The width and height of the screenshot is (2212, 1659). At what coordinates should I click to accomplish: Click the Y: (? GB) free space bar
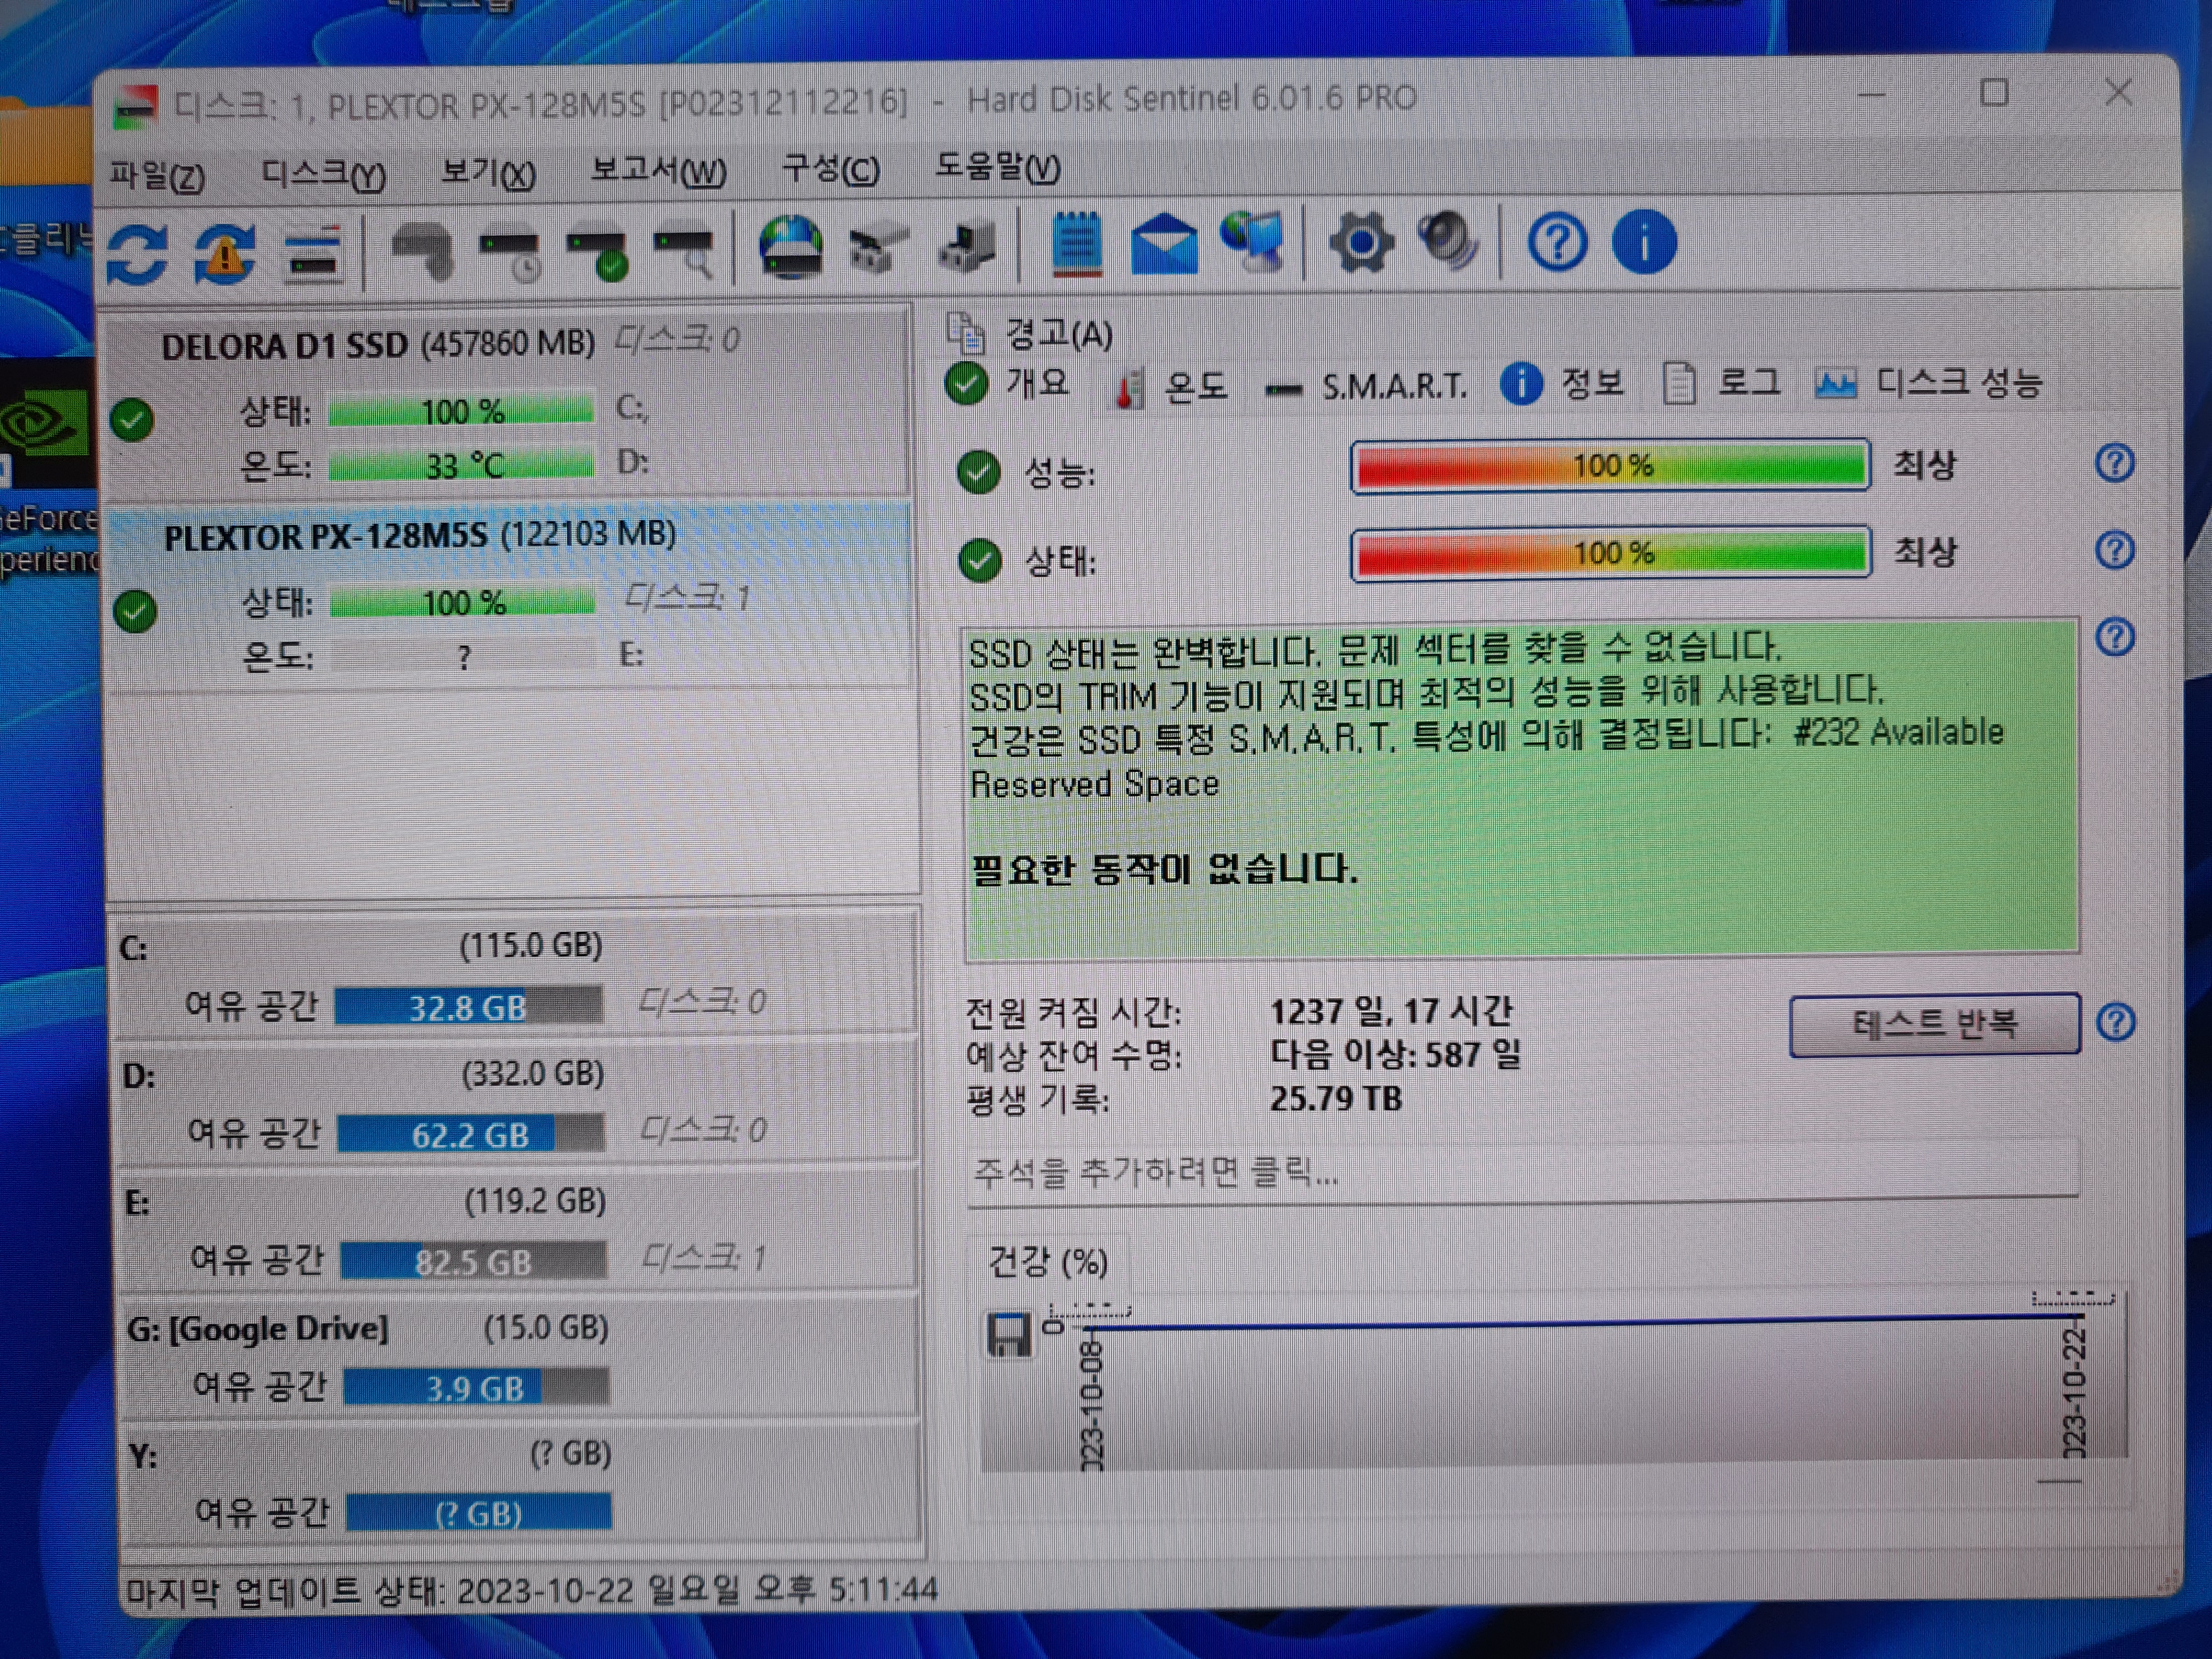click(x=478, y=1512)
